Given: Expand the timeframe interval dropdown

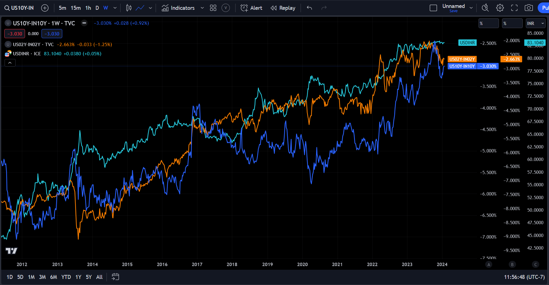Looking at the screenshot, I should (x=115, y=8).
